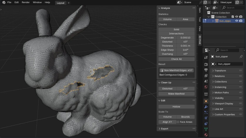Adjust the Degenerate 0.00010 value field
This screenshot has height=138, width=246.
[x=185, y=38]
